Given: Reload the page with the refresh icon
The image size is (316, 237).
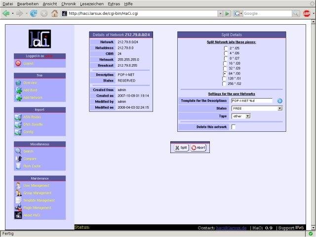Looking at the screenshot, I should click(34, 13).
